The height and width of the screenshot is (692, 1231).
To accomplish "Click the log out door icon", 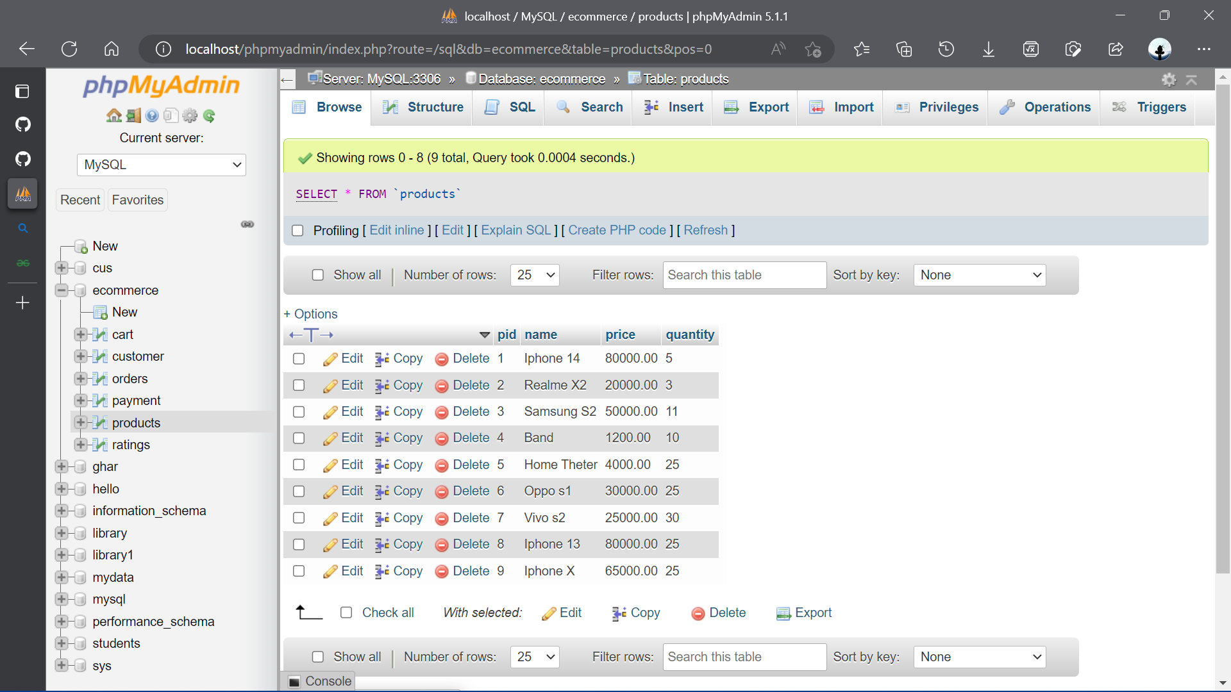I will tap(133, 115).
